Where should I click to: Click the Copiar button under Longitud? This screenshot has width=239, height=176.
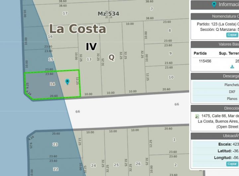232,164
